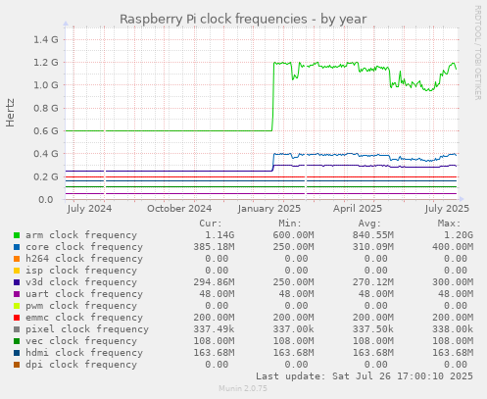Click the 'arm clock frequency' legend label

coord(81,235)
